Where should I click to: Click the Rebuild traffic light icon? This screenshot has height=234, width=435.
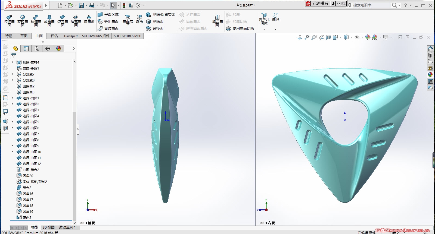click(x=124, y=5)
